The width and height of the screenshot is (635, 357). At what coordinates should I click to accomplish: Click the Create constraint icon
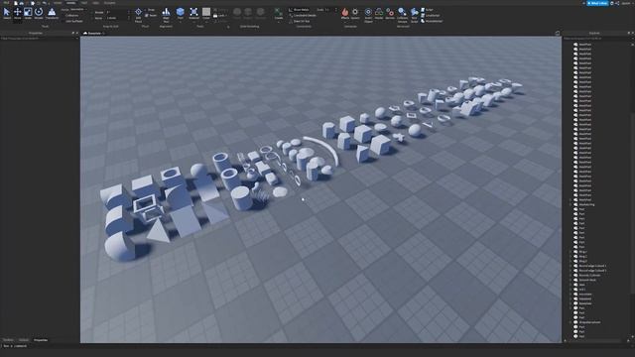pos(278,13)
